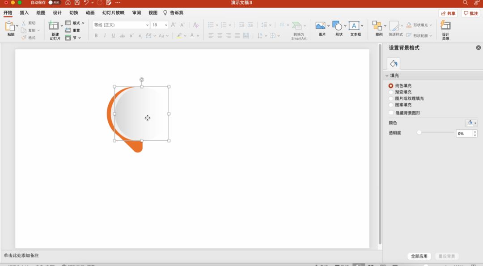Click the Center align paragraph icon

pyautogui.click(x=220, y=36)
